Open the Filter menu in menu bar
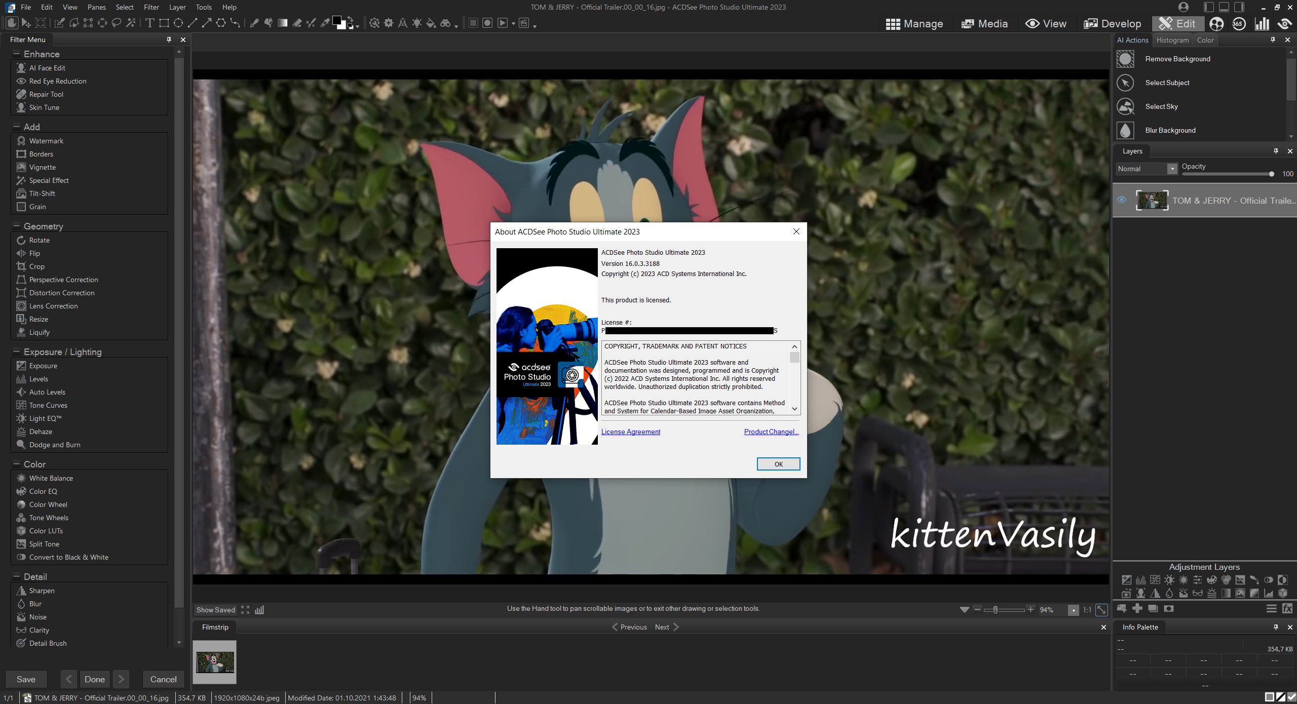This screenshot has height=704, width=1297. (151, 7)
